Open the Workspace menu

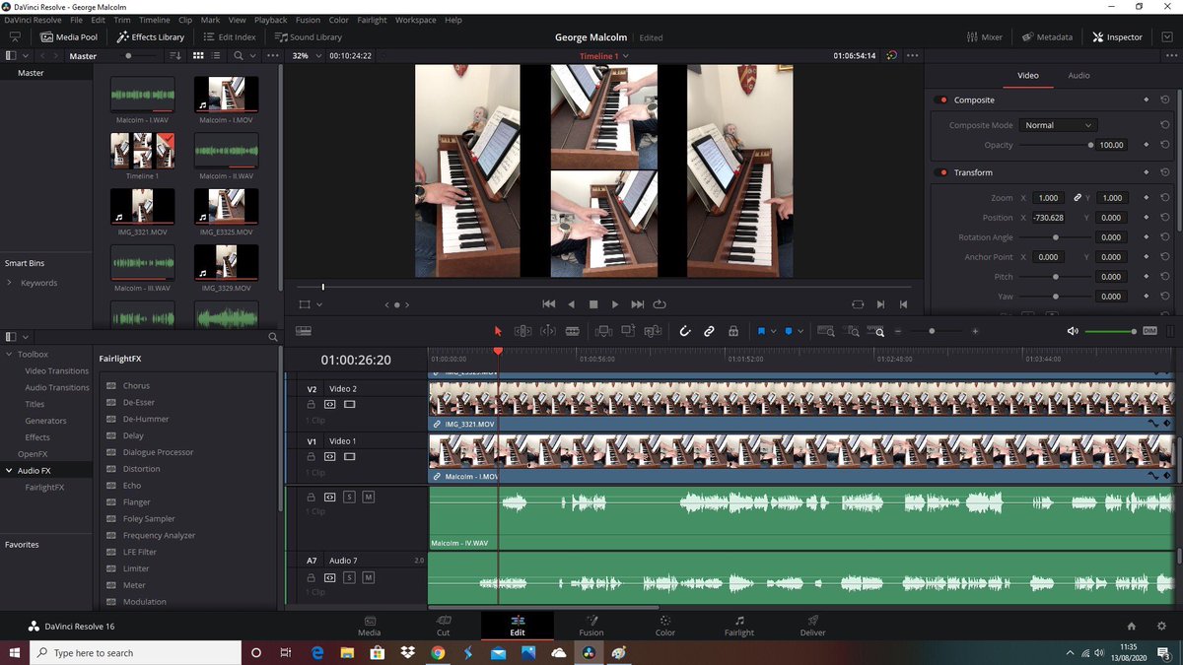[415, 20]
